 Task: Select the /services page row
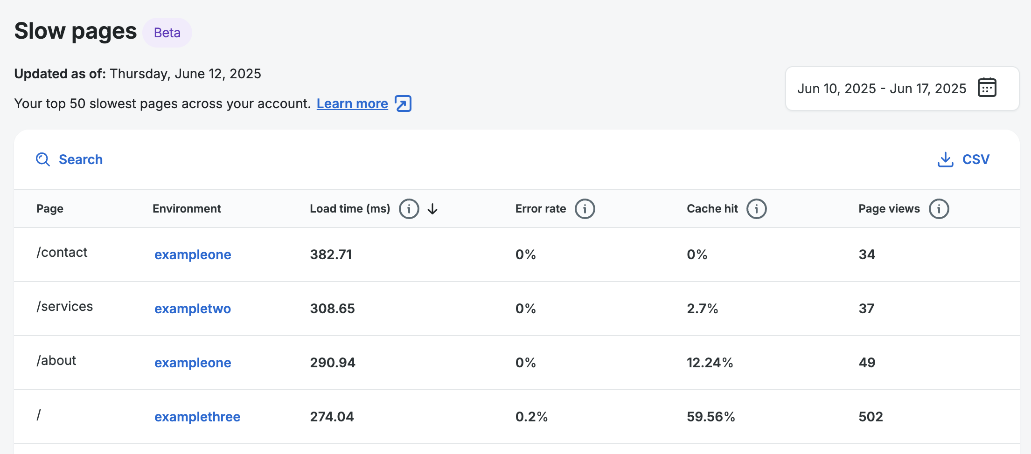pyautogui.click(x=65, y=307)
